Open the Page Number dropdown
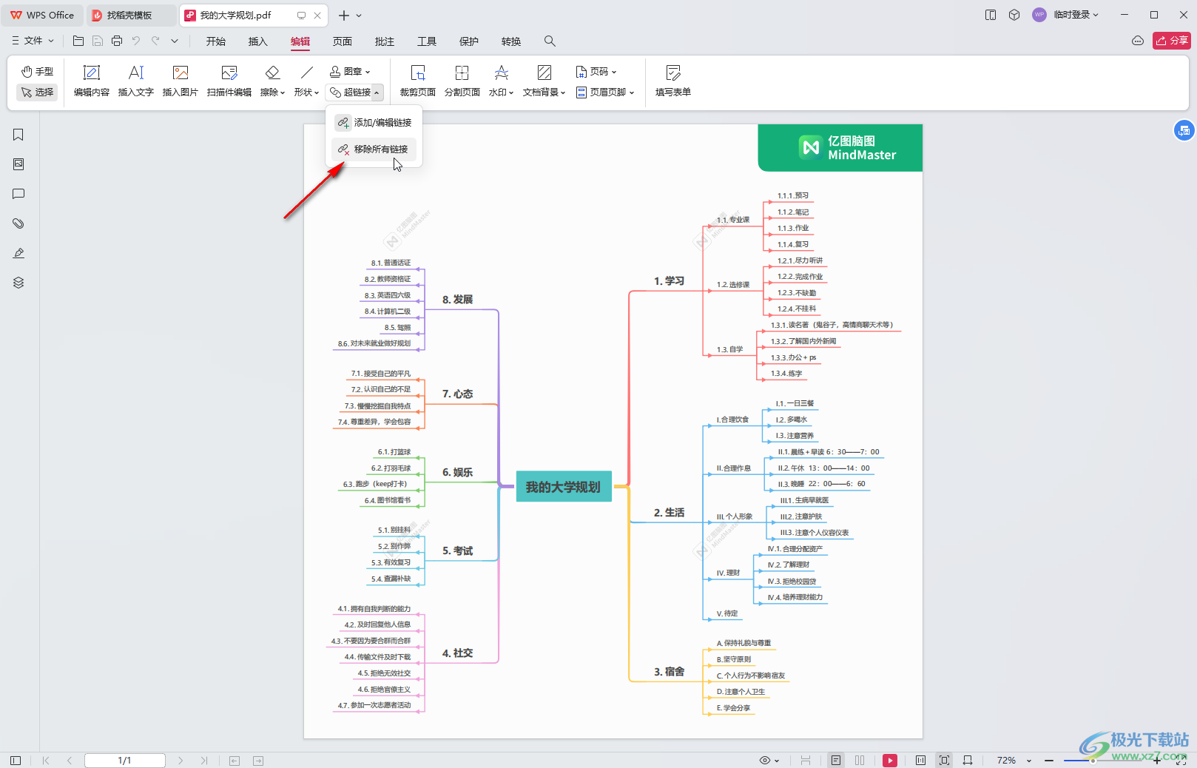 pos(596,72)
